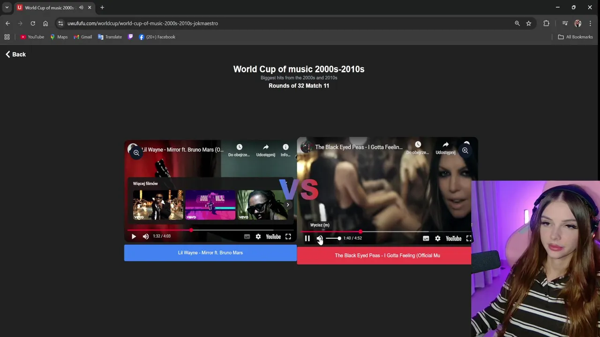The height and width of the screenshot is (337, 600).
Task: Mute the tab using the speaker icon
Action: coord(81,7)
